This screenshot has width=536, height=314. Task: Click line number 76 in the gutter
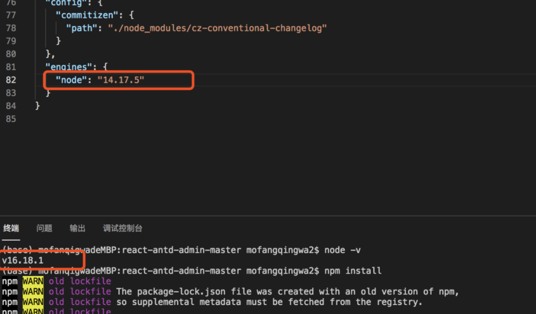coord(11,2)
